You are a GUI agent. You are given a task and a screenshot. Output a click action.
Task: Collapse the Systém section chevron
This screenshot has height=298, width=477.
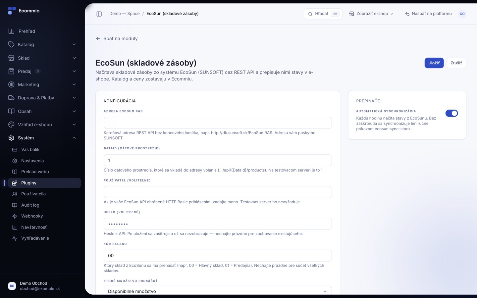[74, 138]
